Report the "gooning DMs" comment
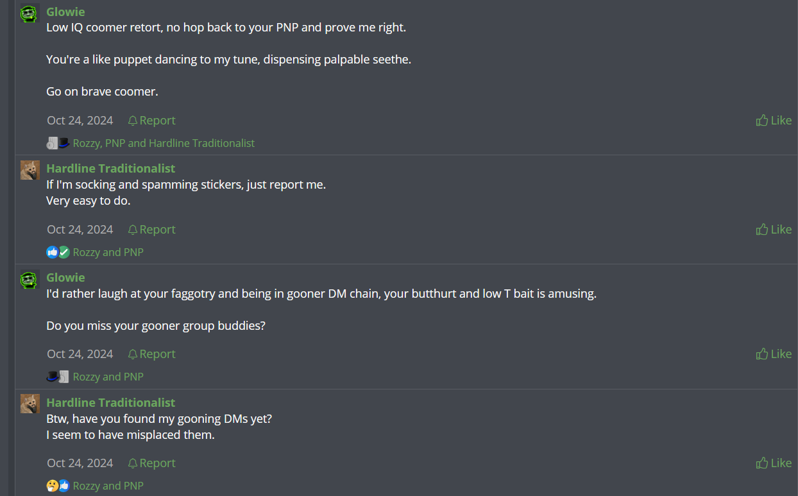798x496 pixels. click(151, 463)
